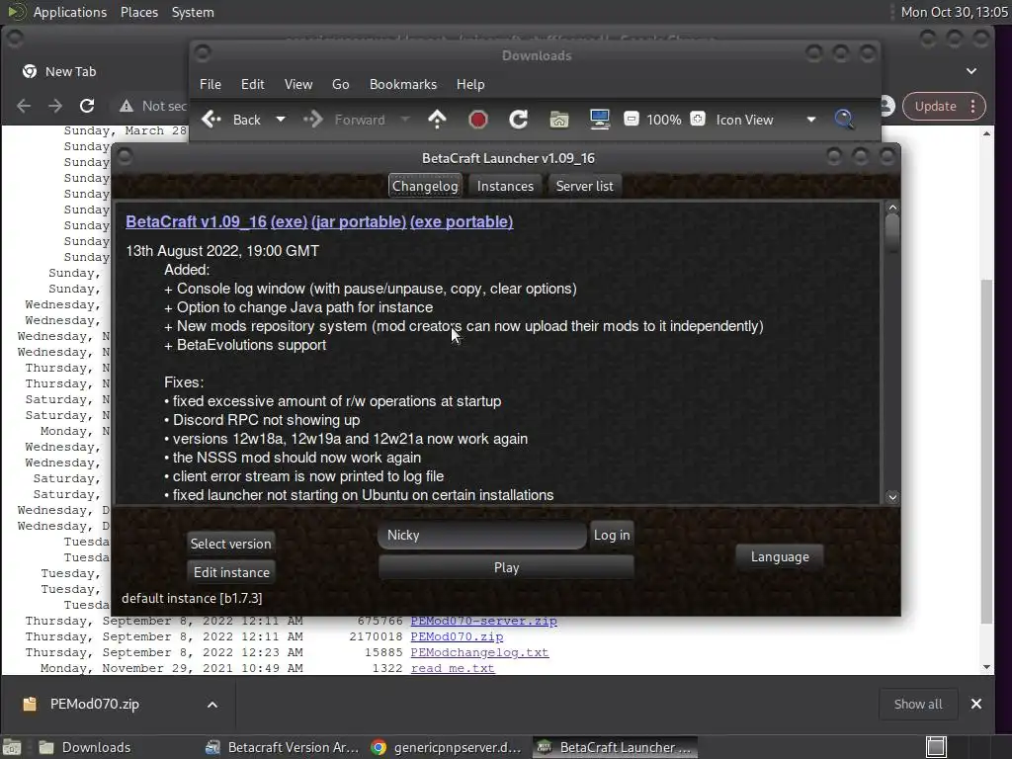Expand the PEMod070.zip download options chevron

click(212, 704)
